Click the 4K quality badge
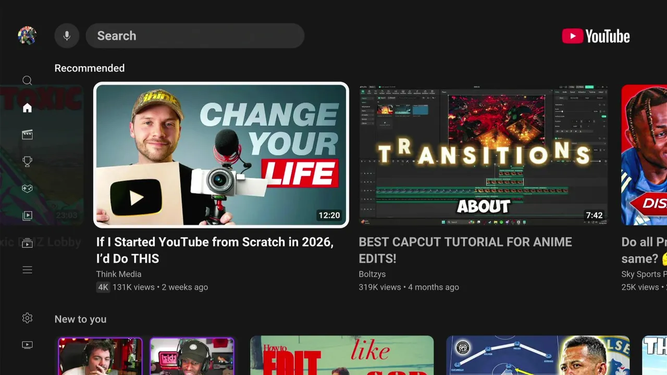 [103, 287]
